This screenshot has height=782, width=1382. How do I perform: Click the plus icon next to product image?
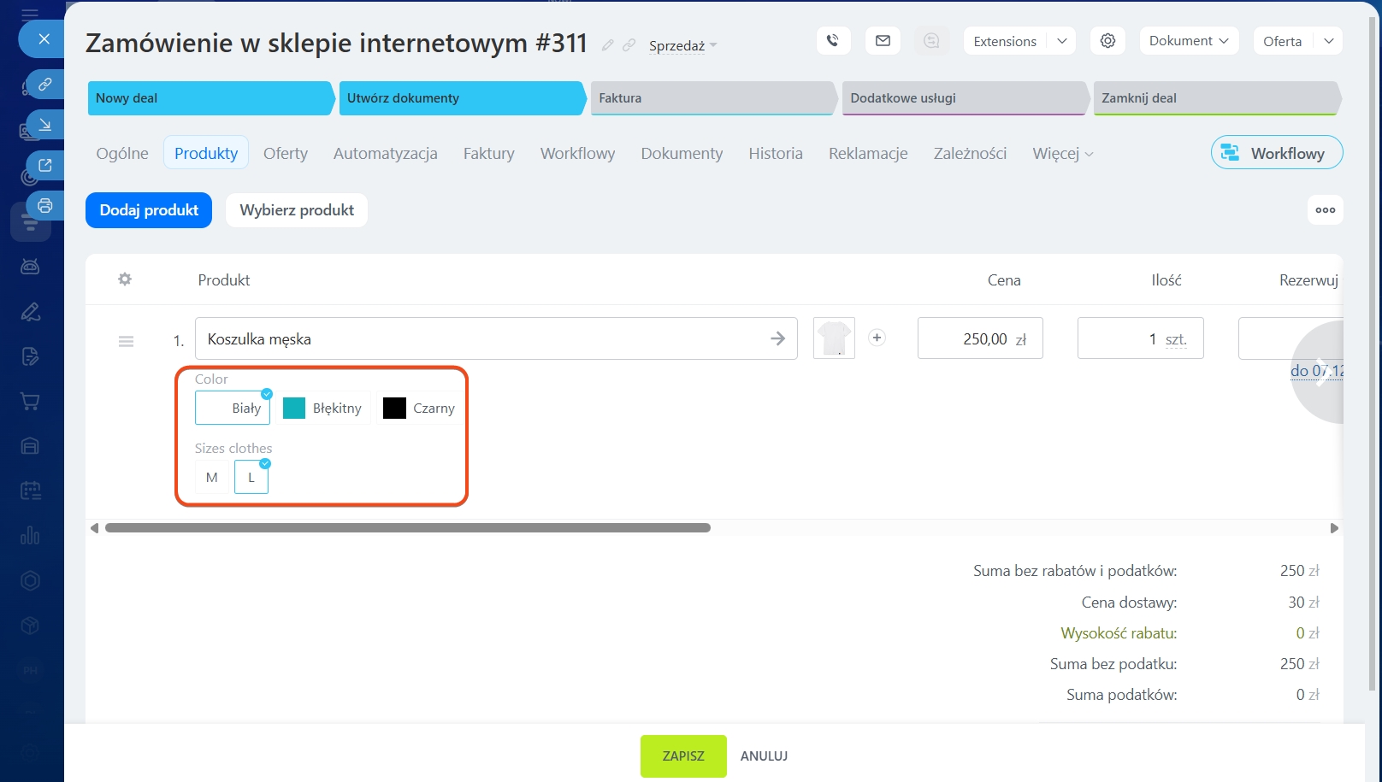pos(877,338)
